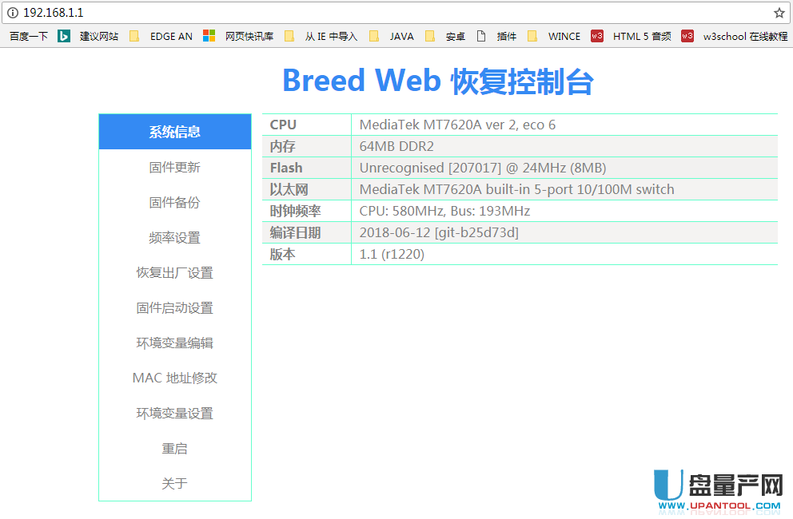This screenshot has width=793, height=519.
Task: Open the 从 IE 中导入 bookmark folder
Action: coord(321,36)
